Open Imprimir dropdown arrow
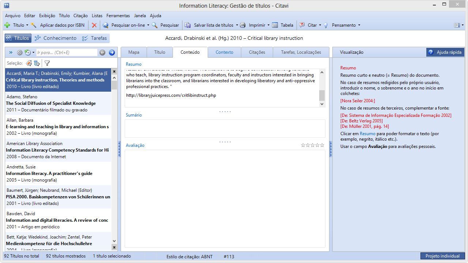 point(268,25)
